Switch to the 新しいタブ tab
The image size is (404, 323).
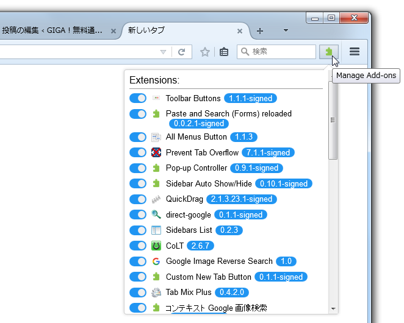[184, 30]
